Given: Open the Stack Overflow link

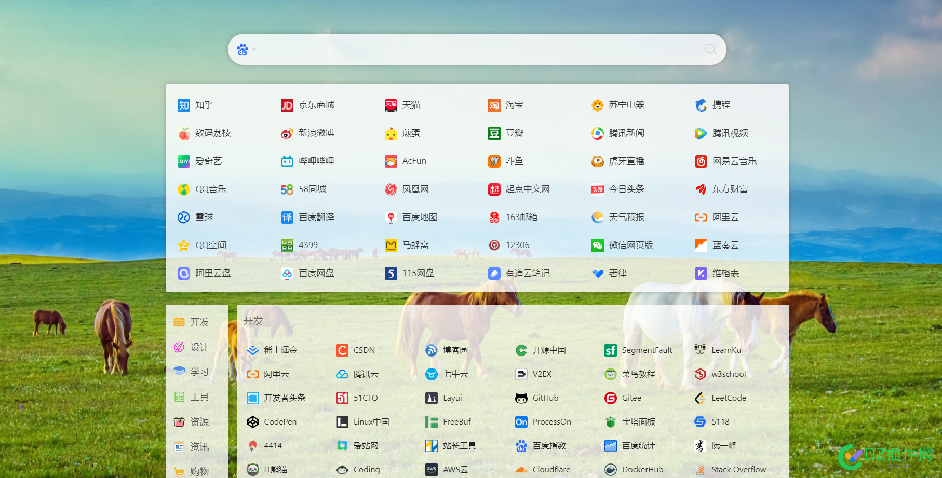Looking at the screenshot, I should pos(730,470).
